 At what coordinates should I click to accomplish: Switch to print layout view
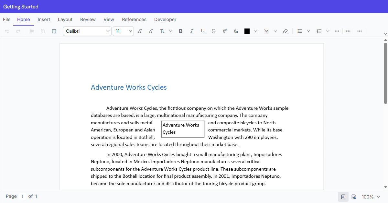click(343, 197)
